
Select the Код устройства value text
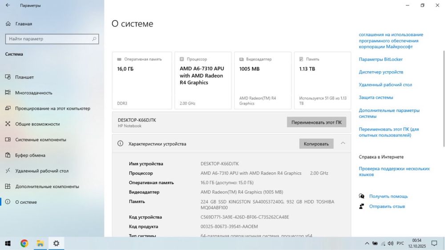tap(245, 217)
